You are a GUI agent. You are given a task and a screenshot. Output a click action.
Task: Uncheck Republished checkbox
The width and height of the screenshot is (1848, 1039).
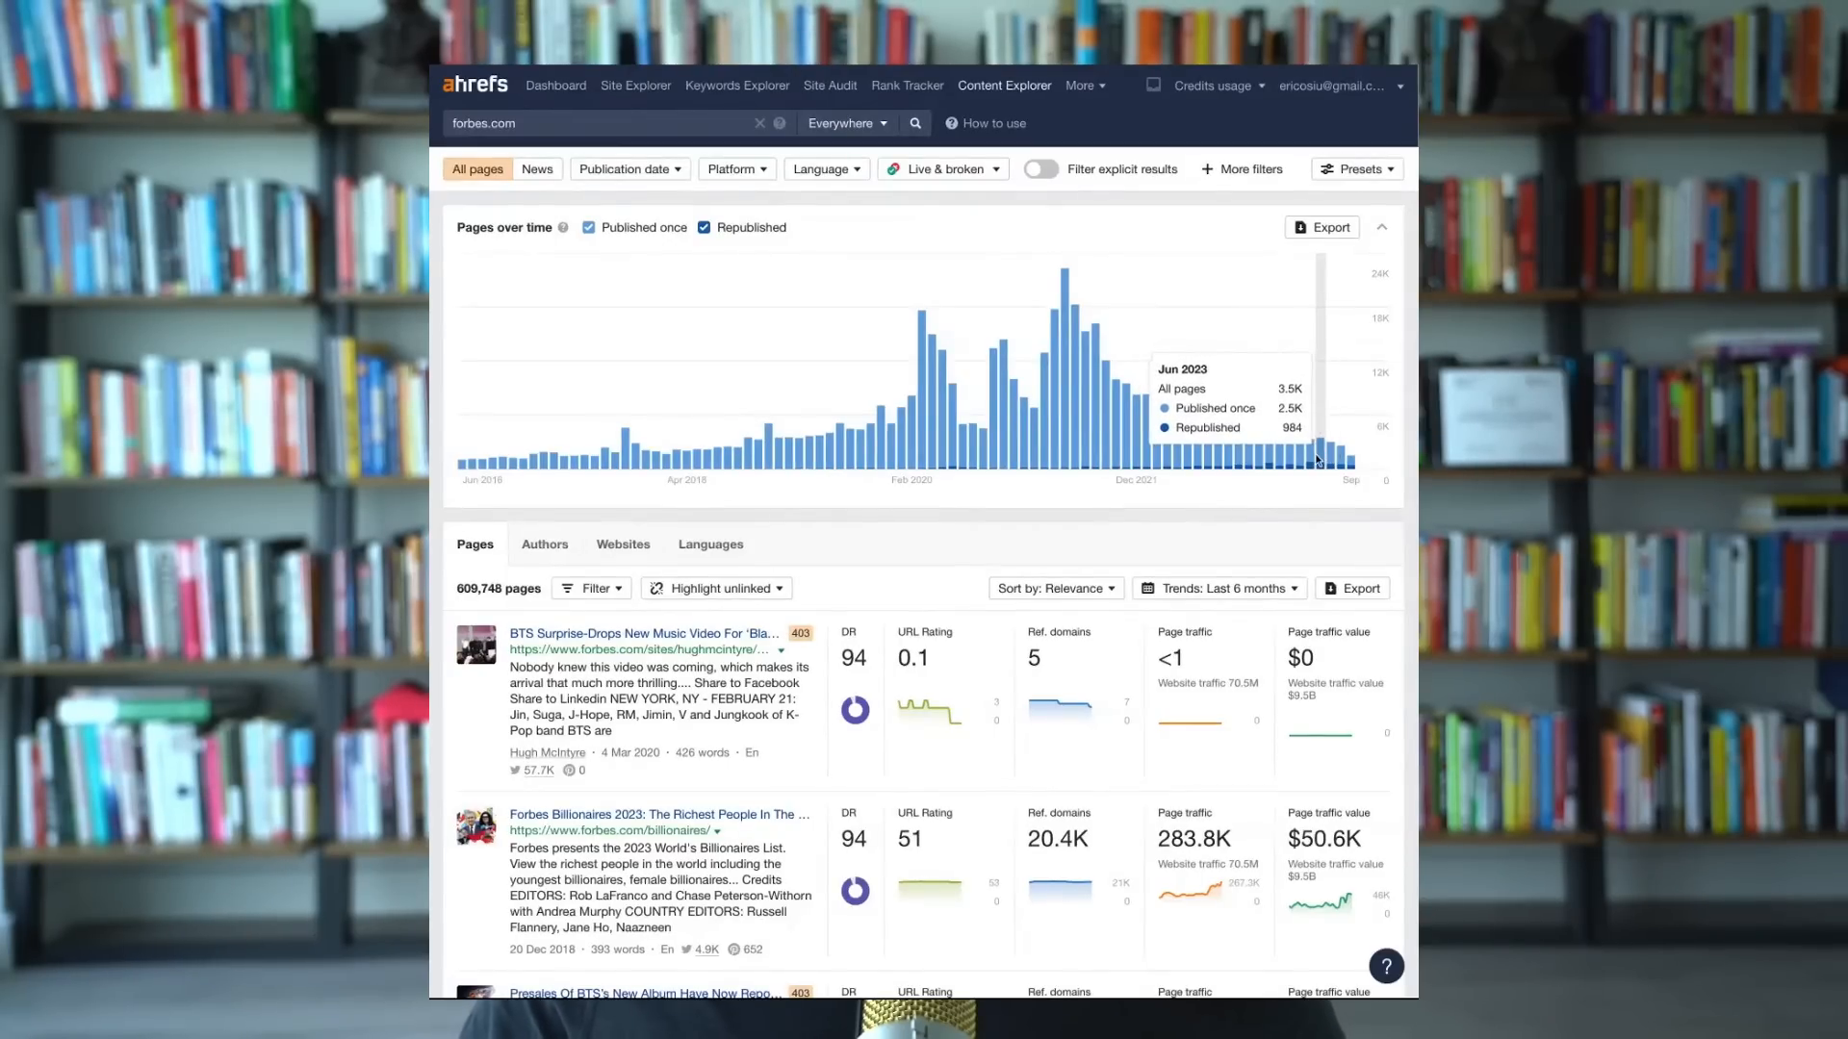(x=704, y=228)
